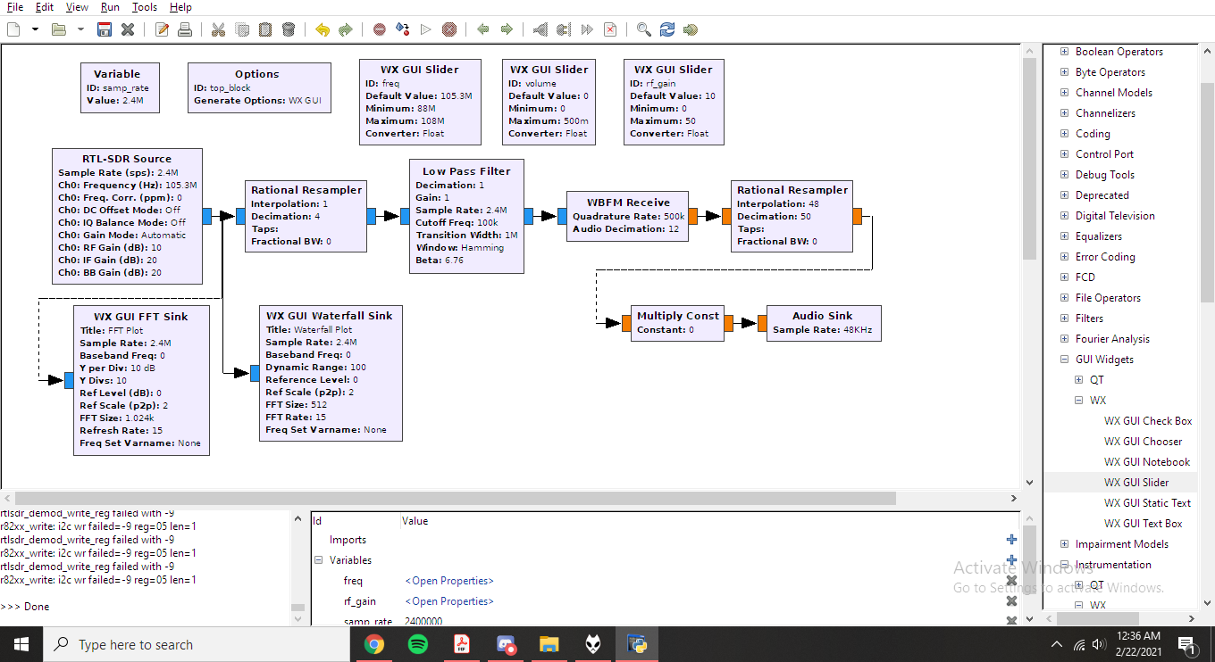Add a new import with the plus button
This screenshot has height=662, width=1215.
[1010, 539]
